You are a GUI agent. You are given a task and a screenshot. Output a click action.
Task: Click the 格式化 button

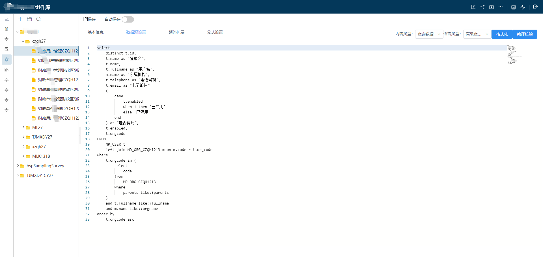[502, 34]
